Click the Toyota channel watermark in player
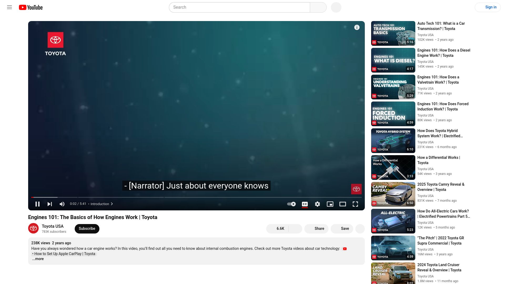Image resolution: width=505 pixels, height=284 pixels. click(356, 189)
